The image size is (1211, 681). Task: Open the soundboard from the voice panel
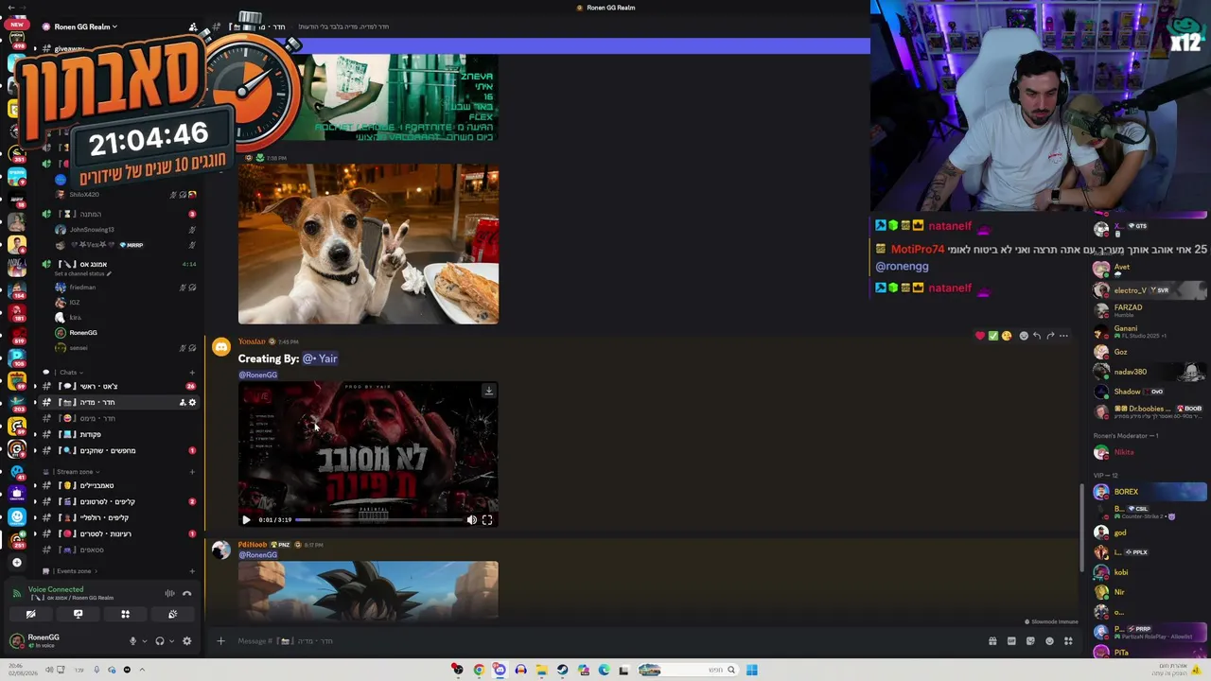tap(172, 615)
